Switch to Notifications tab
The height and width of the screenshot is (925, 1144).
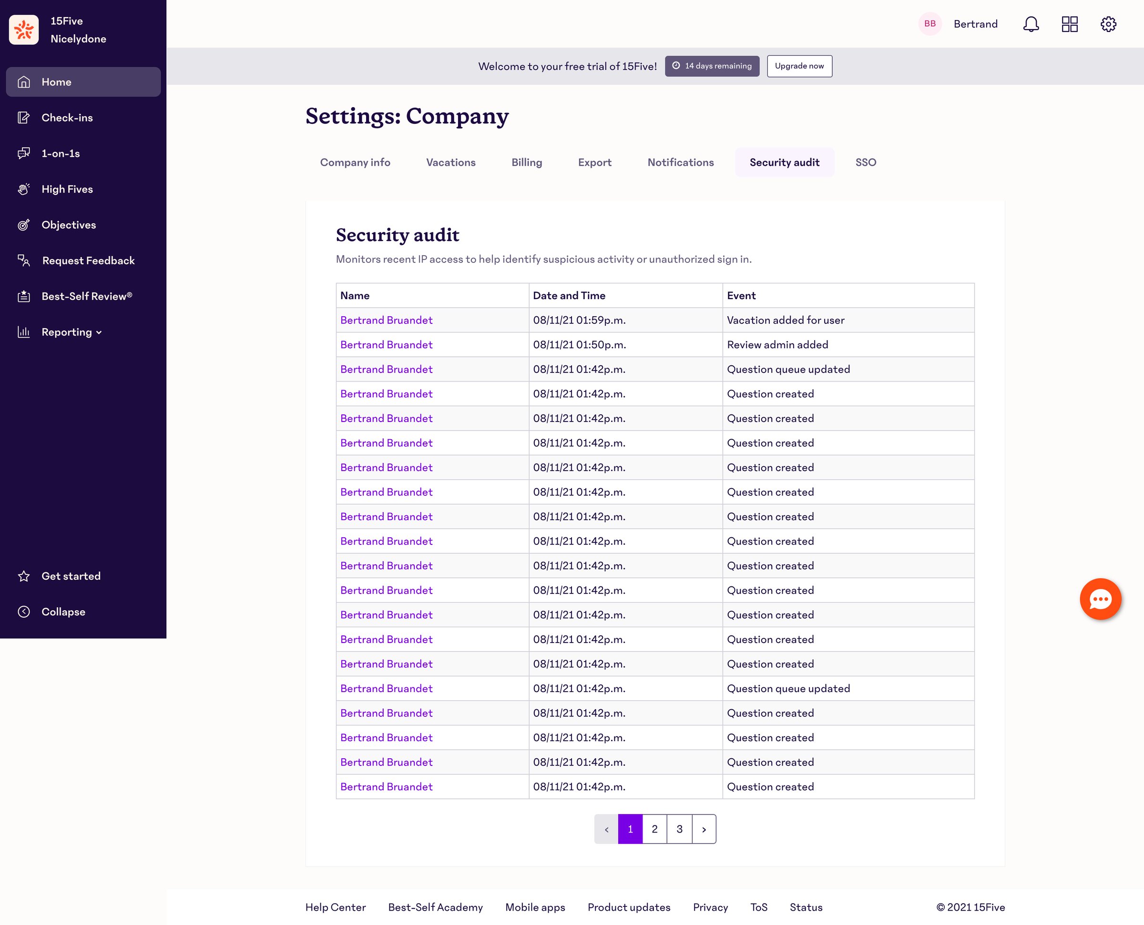point(681,162)
